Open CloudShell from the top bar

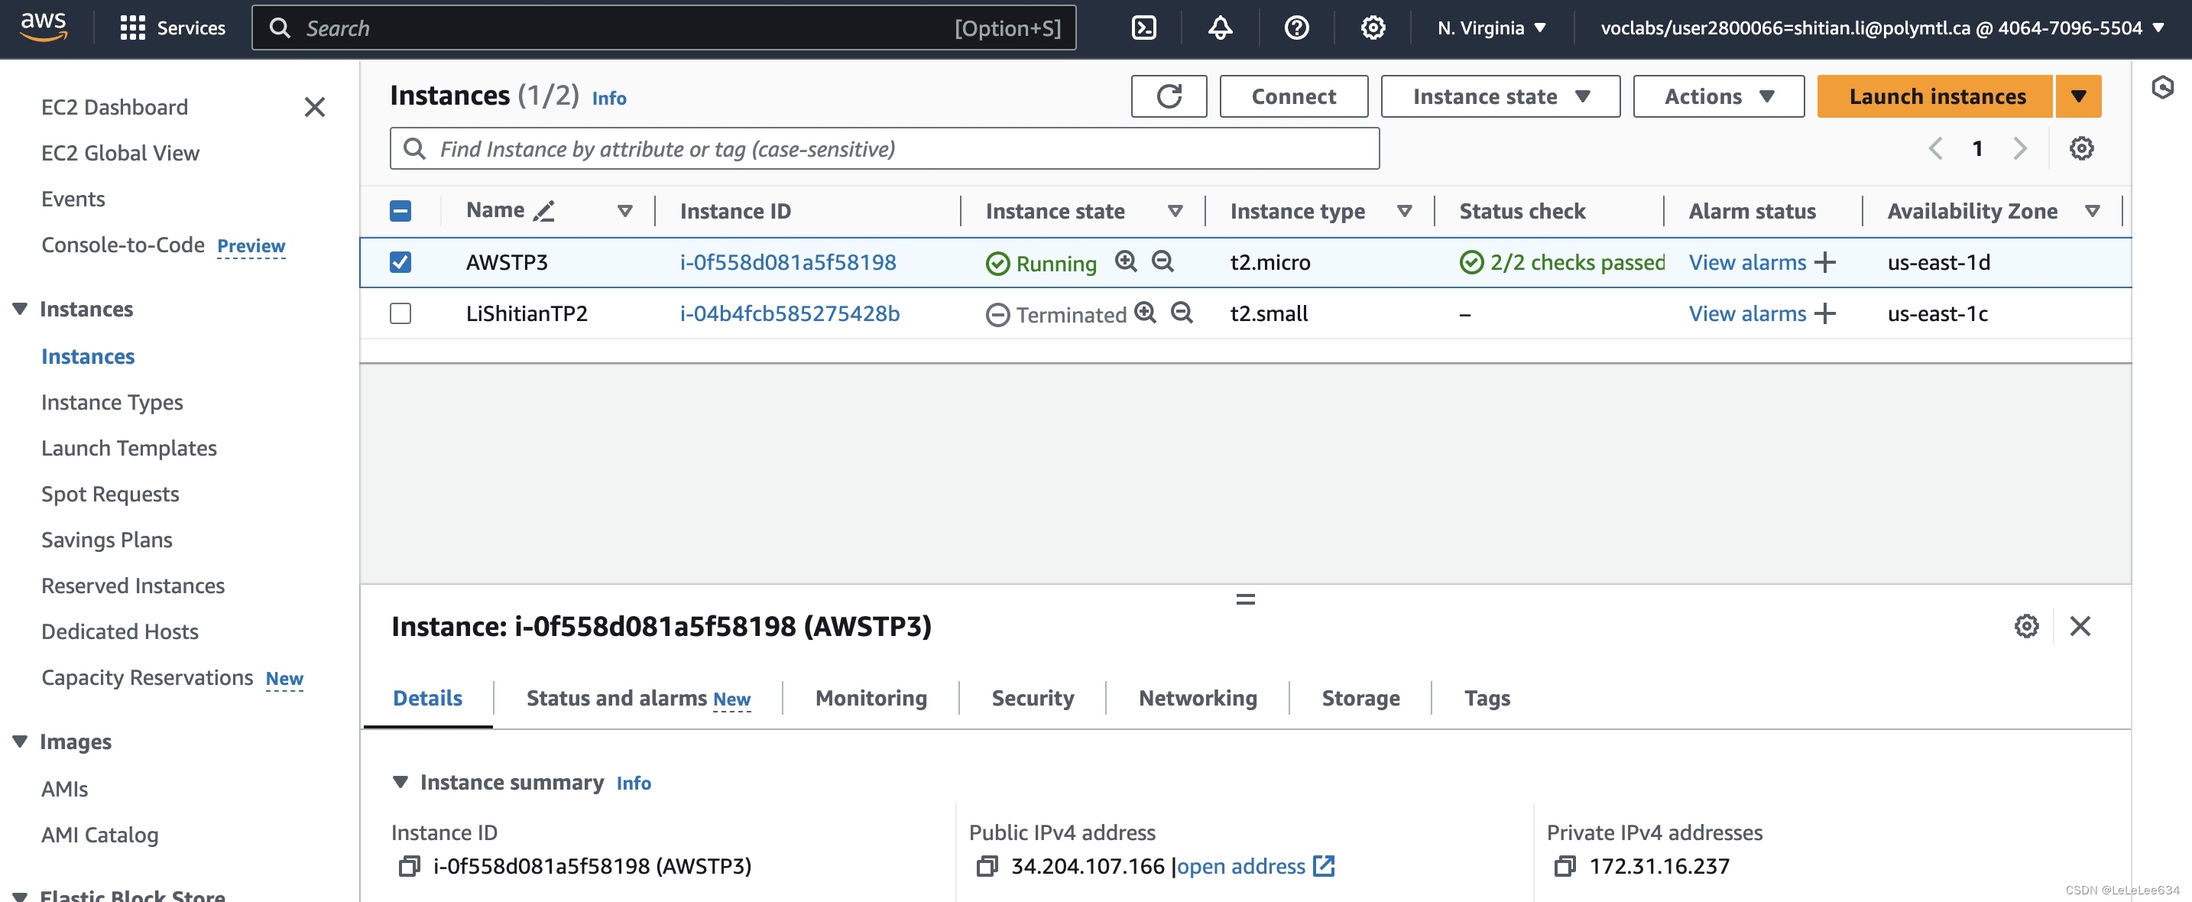click(1143, 28)
